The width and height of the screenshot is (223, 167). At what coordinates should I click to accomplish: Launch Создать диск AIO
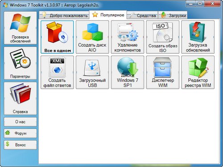[x=92, y=37]
